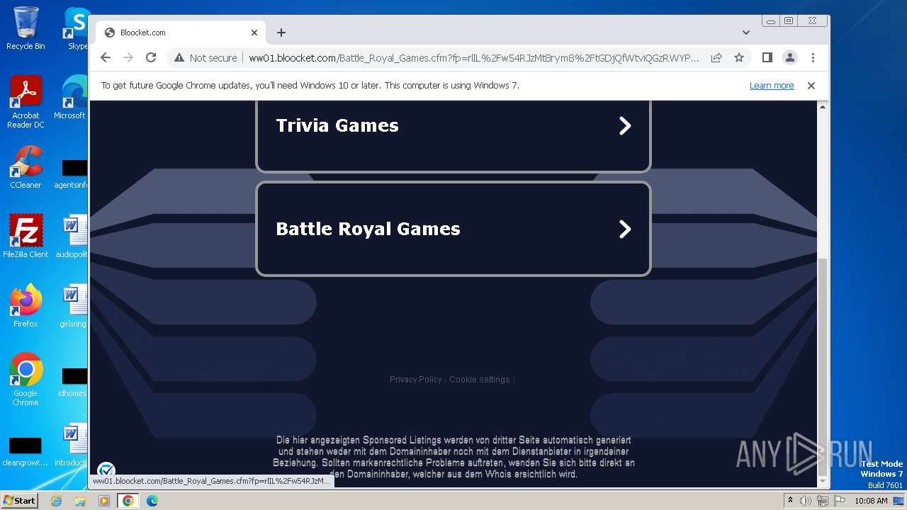Open a new tab with plus button

pos(281,33)
